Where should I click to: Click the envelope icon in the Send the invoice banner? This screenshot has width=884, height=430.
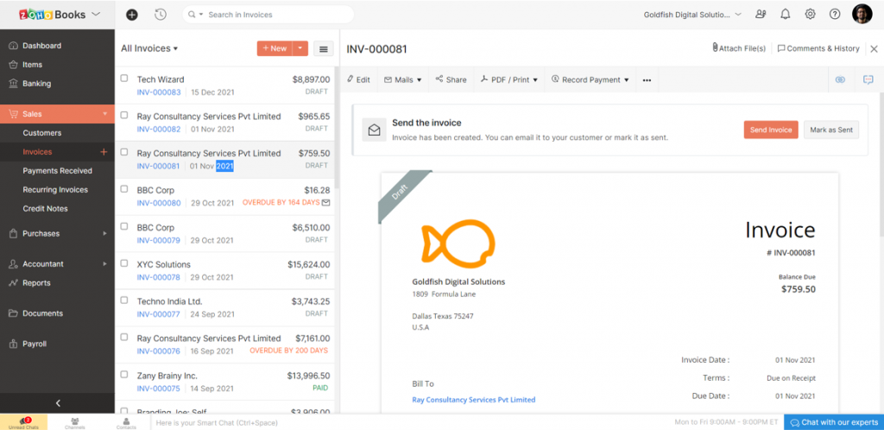375,130
